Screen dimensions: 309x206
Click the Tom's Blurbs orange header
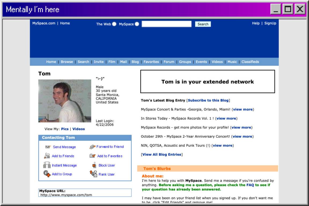[x=208, y=168]
